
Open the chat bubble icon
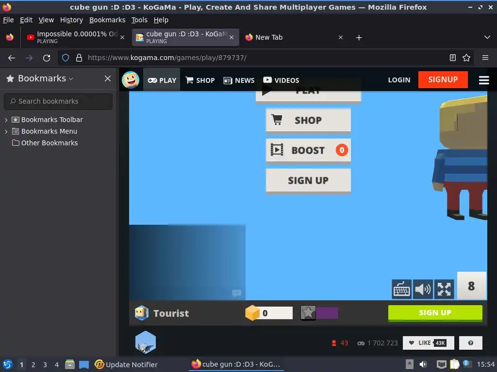tap(236, 293)
